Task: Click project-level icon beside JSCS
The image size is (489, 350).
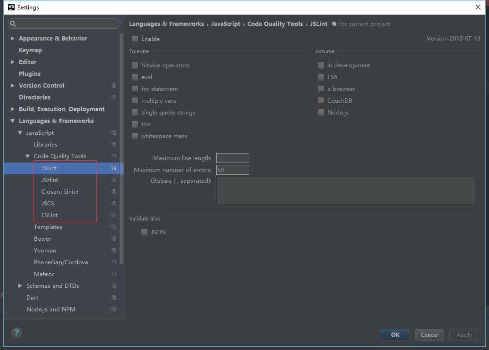Action: pos(114,203)
